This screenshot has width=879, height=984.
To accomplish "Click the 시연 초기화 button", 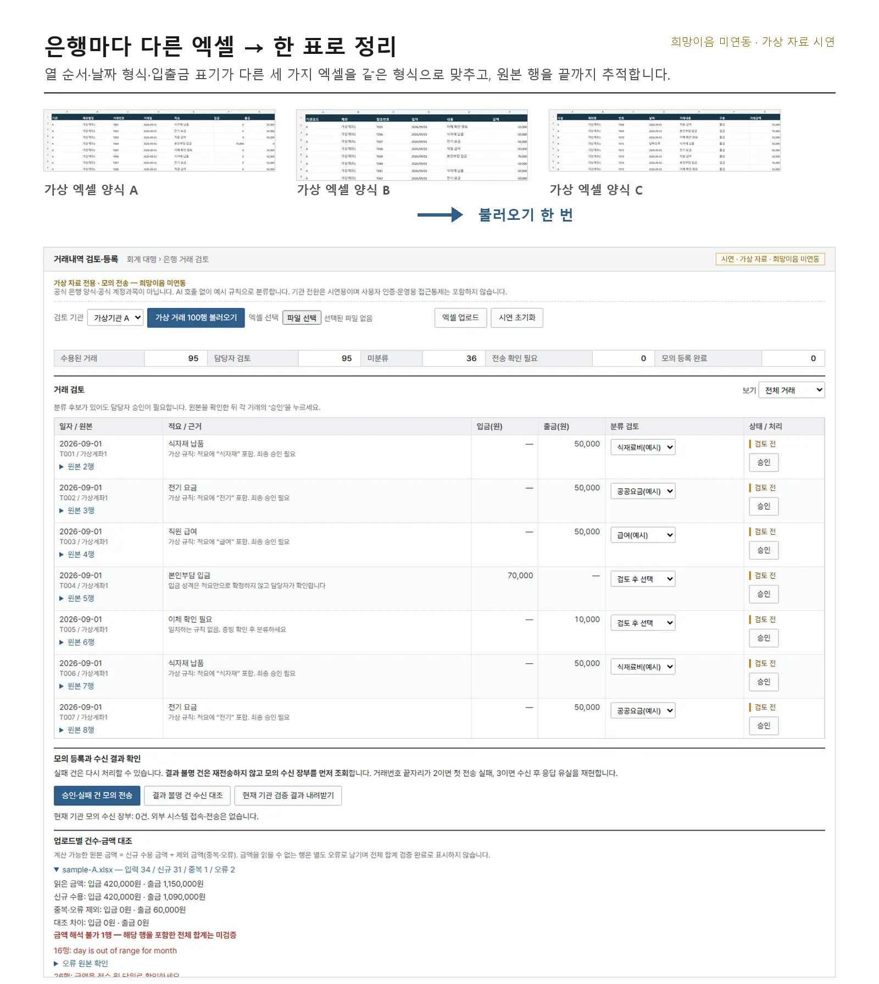I will (517, 318).
